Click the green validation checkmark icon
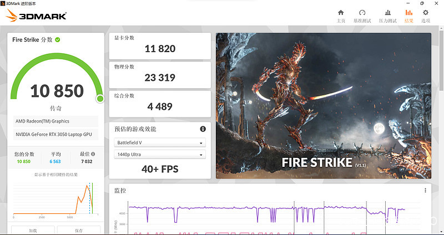444x235 pixels. click(x=58, y=39)
